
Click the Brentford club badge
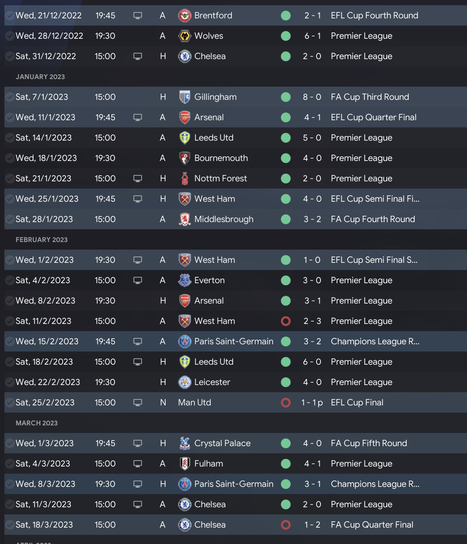tap(184, 16)
